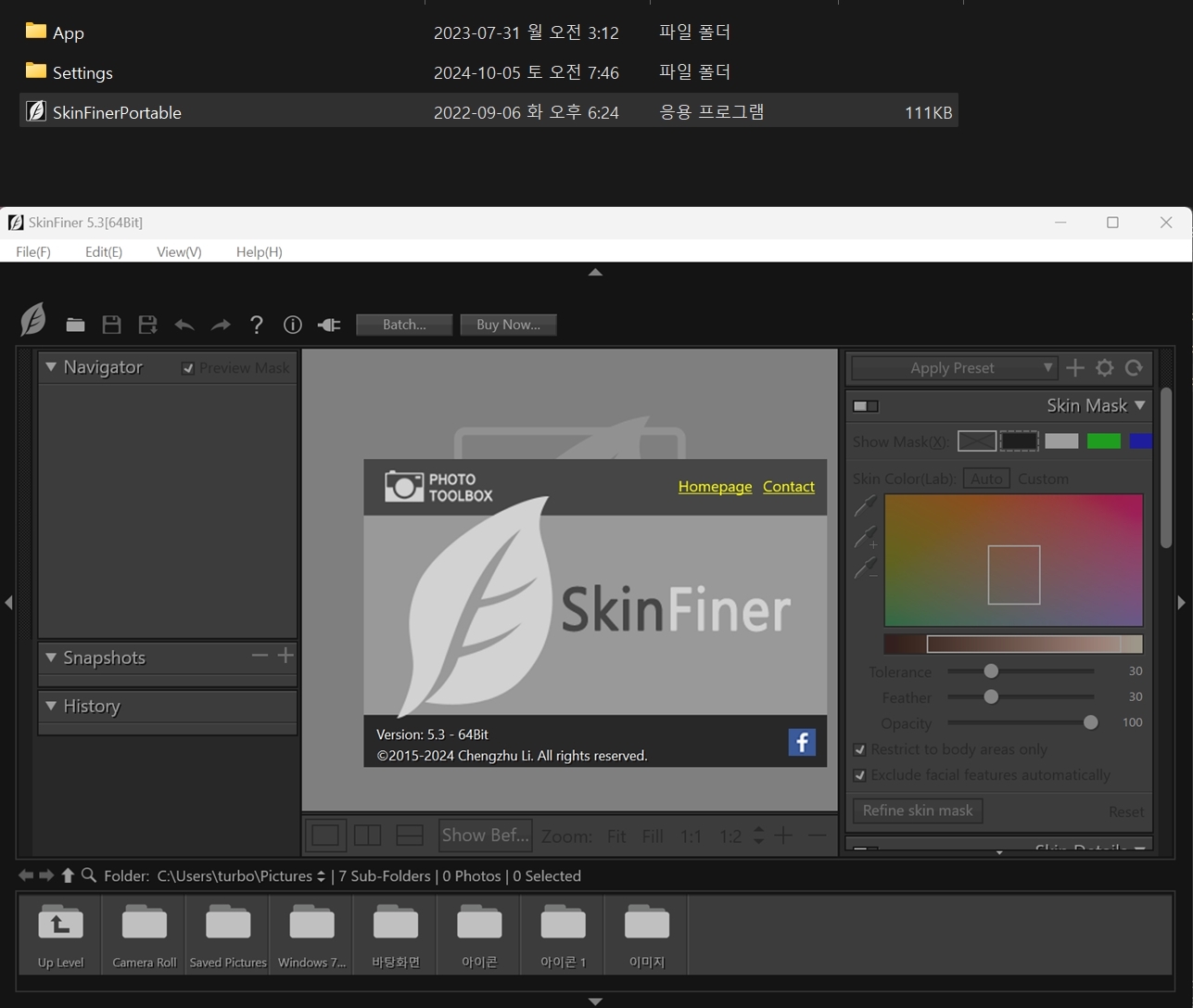Select the plain eyedropper tool
Image resolution: width=1193 pixels, height=1008 pixels.
[x=866, y=506]
